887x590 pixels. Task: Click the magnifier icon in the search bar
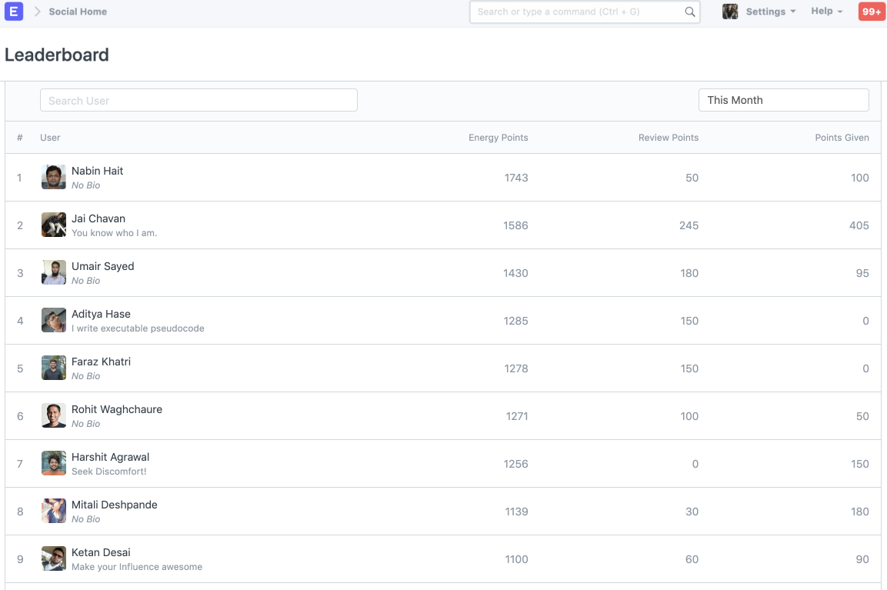click(x=689, y=12)
